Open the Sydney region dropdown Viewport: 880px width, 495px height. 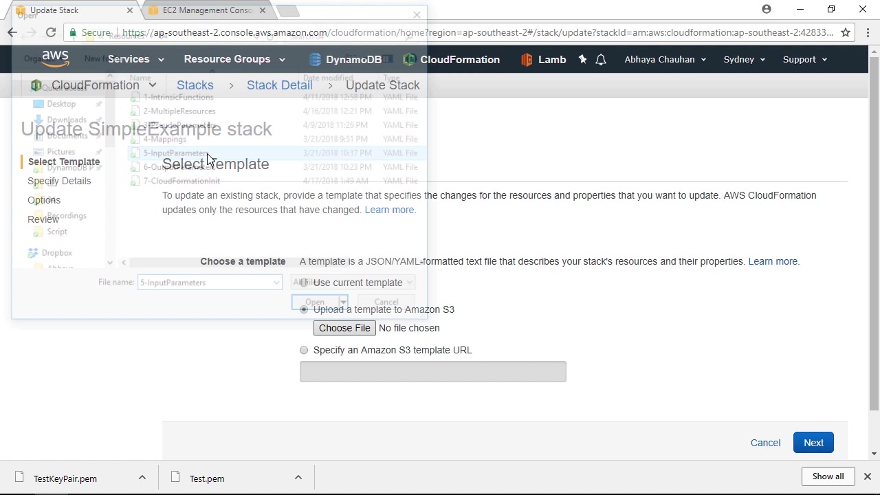coord(745,60)
